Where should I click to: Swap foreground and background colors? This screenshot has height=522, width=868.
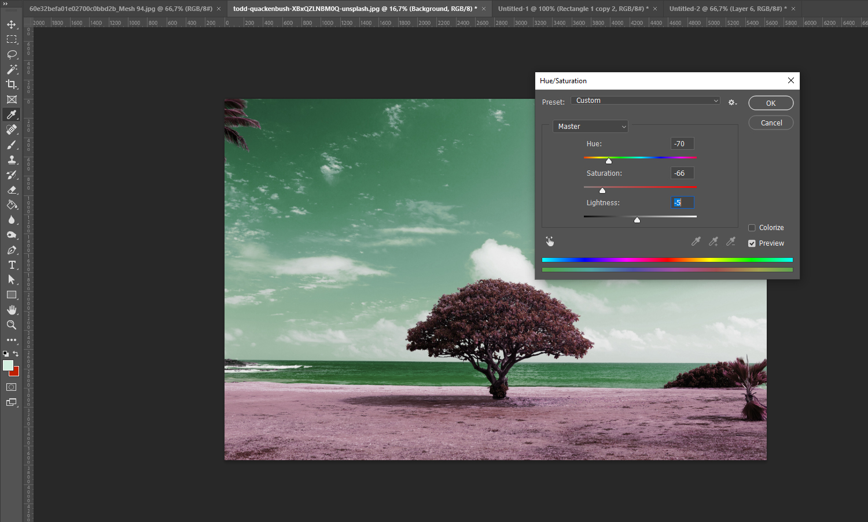16,353
